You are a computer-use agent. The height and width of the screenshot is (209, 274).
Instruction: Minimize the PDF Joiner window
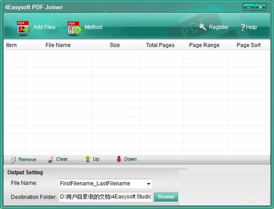(x=249, y=7)
